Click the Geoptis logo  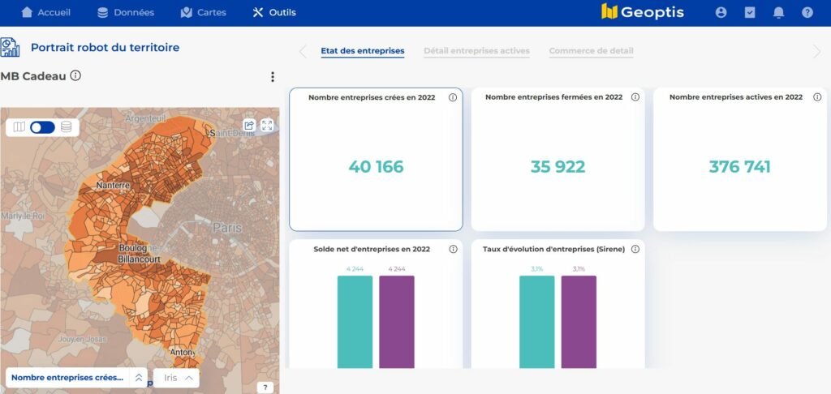[x=643, y=12]
